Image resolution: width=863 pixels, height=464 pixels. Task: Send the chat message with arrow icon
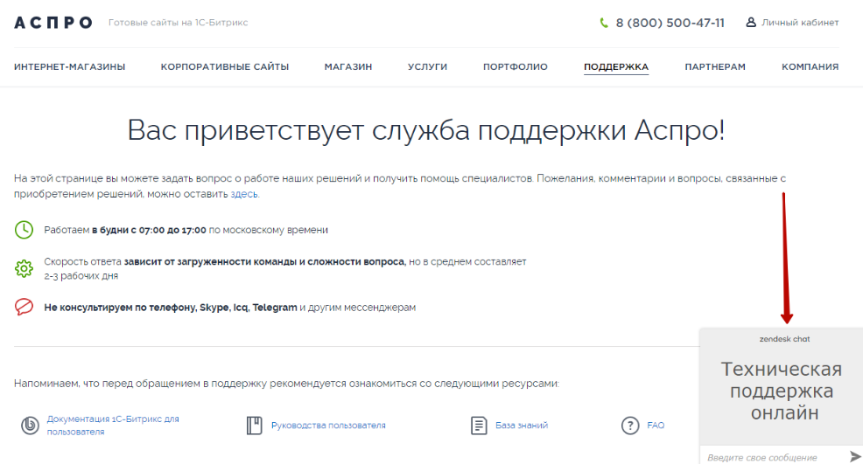855,457
